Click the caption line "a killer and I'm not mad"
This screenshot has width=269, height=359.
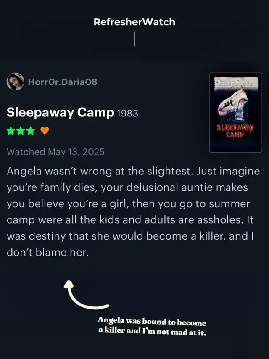click(x=152, y=331)
